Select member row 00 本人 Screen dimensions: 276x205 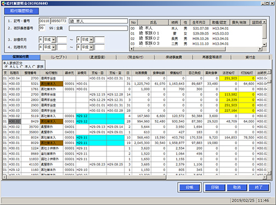click(196, 29)
